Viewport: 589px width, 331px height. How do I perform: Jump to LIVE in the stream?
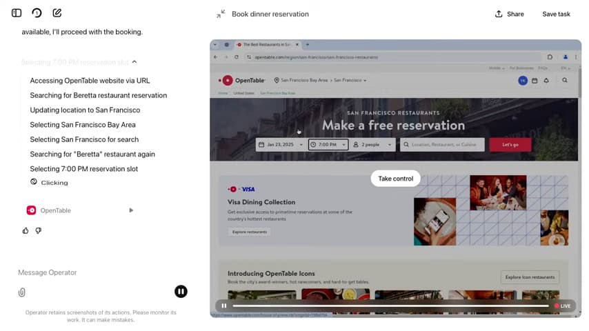[562, 305]
